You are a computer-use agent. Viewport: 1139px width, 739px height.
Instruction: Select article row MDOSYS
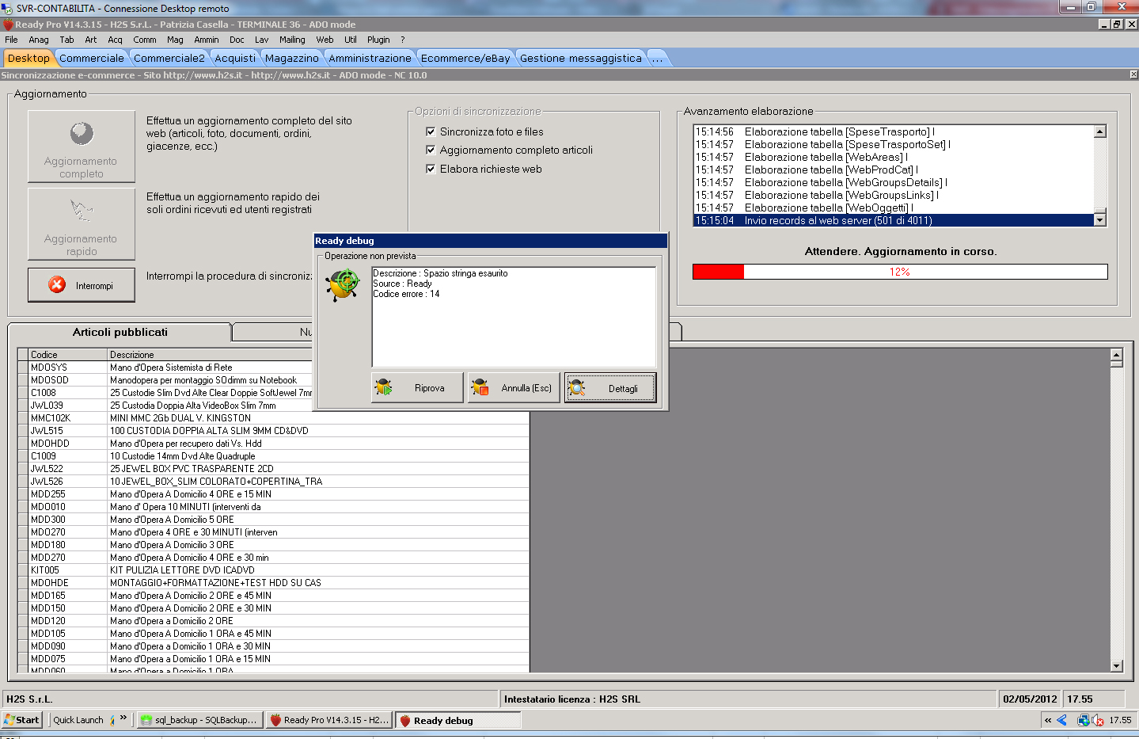273,368
